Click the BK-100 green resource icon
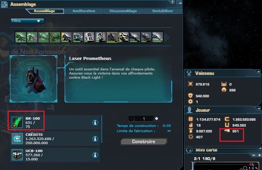The height and width of the screenshot is (170, 262). (x=17, y=122)
